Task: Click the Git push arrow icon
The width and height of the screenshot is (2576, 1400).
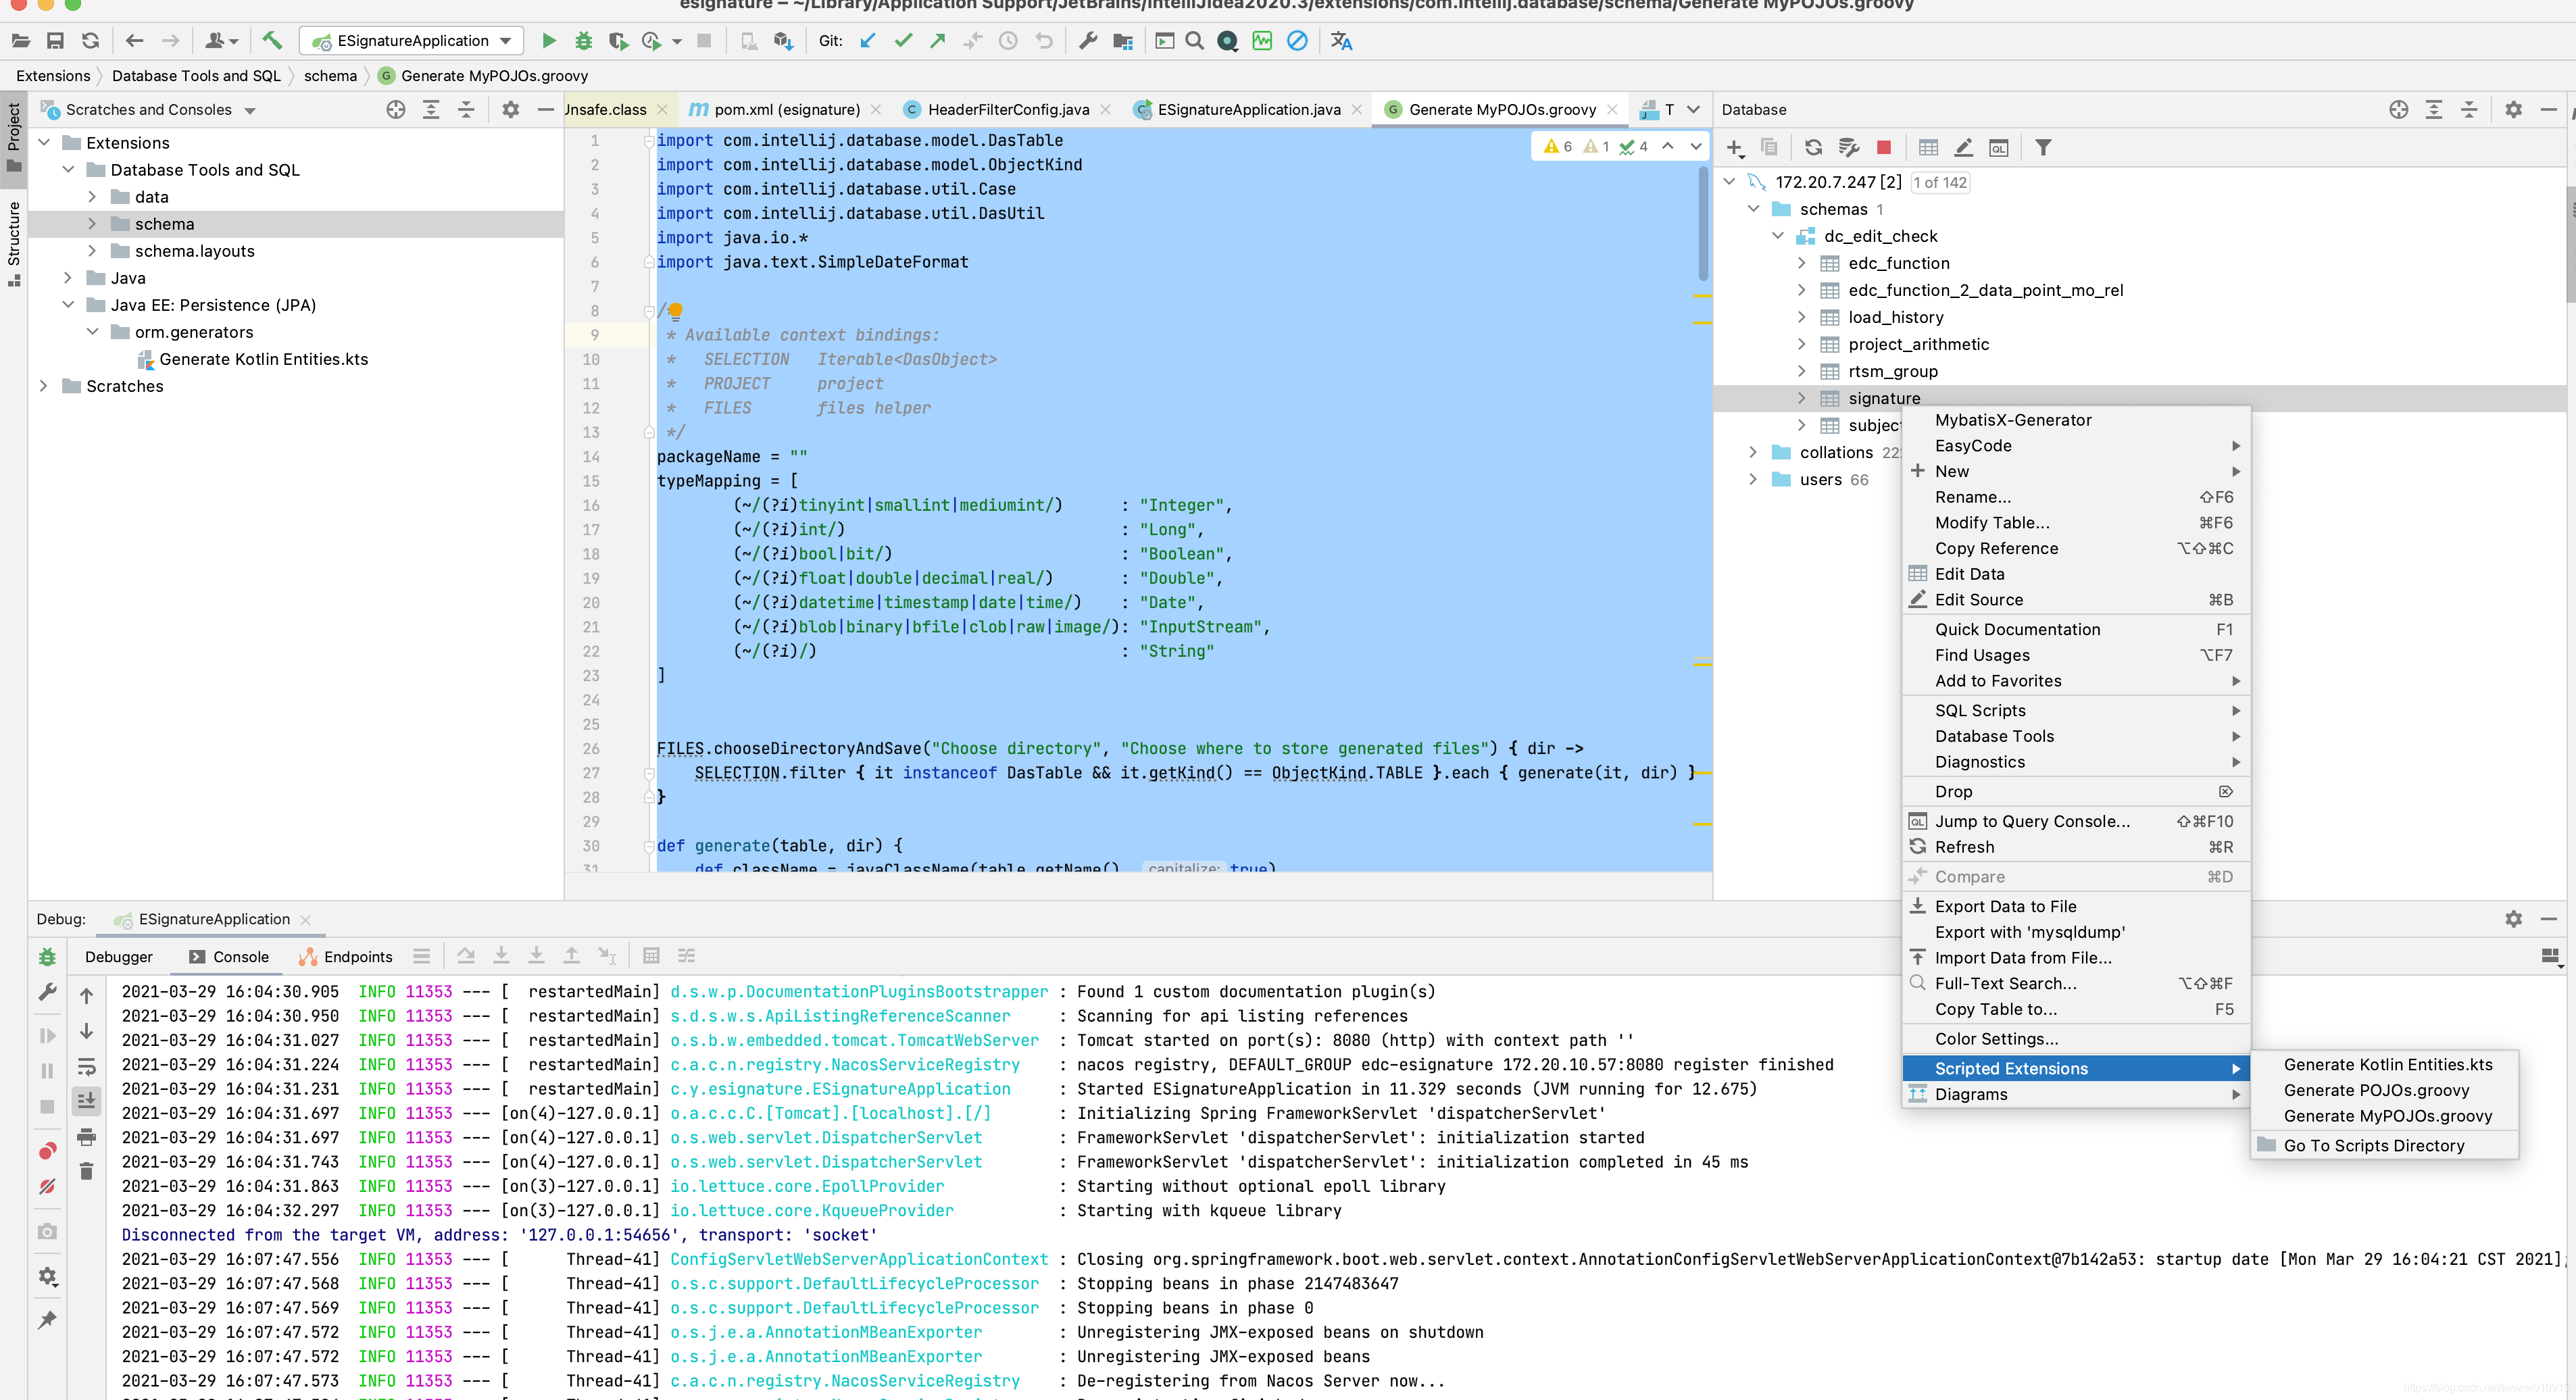Action: coord(938,41)
